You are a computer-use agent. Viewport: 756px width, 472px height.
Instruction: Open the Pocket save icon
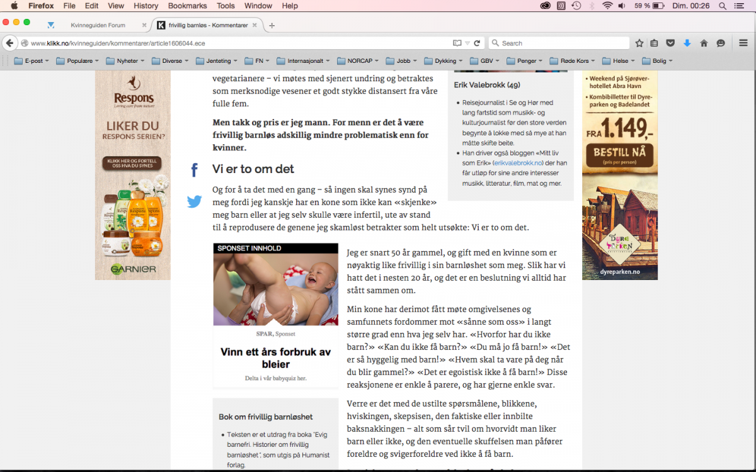click(670, 43)
